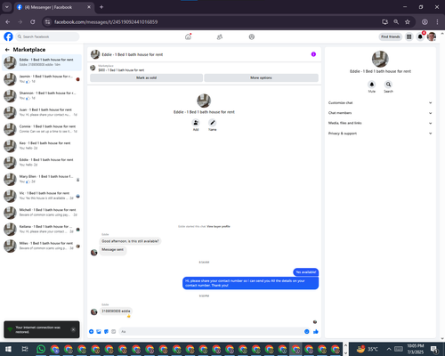Open Keilana conversation in list
The image size is (445, 356).
click(x=42, y=229)
